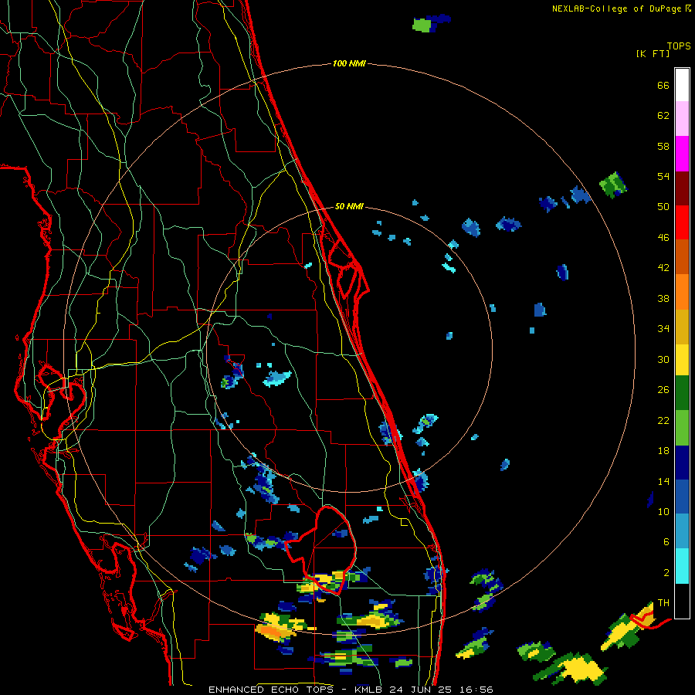Viewport: 695px width, 695px height.
Task: Click the 22 value on legend scale
Action: pos(663,420)
